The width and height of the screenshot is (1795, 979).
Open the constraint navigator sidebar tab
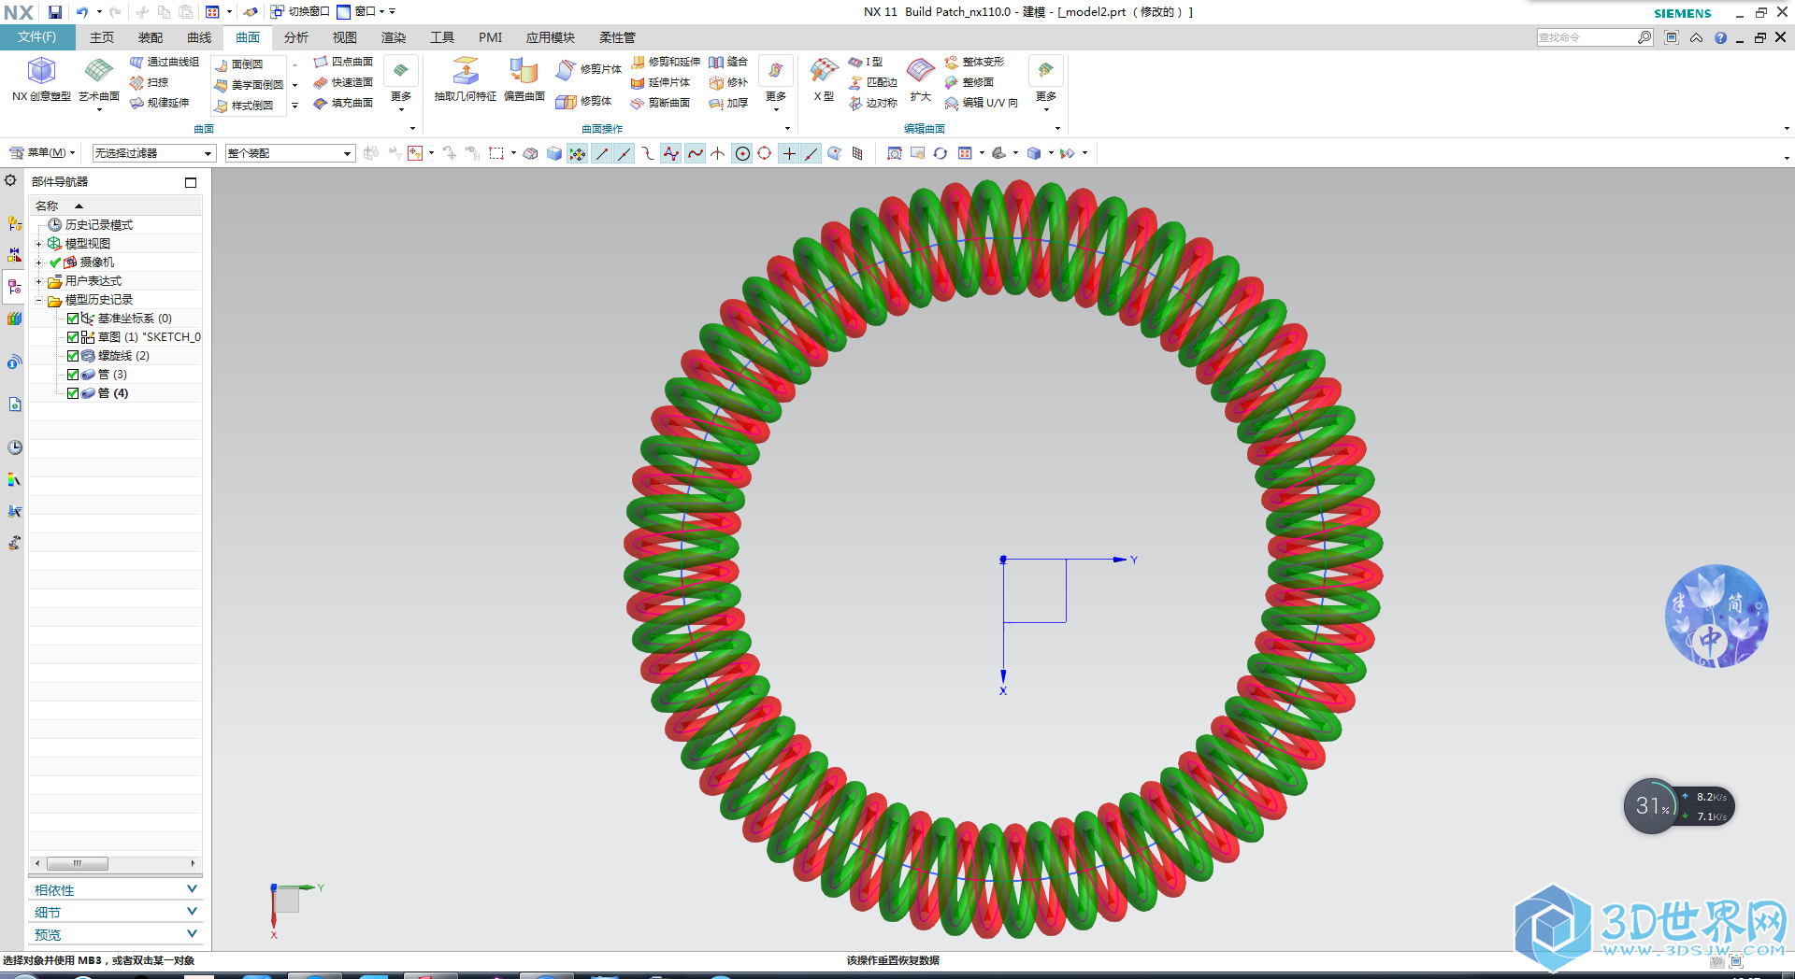(14, 254)
